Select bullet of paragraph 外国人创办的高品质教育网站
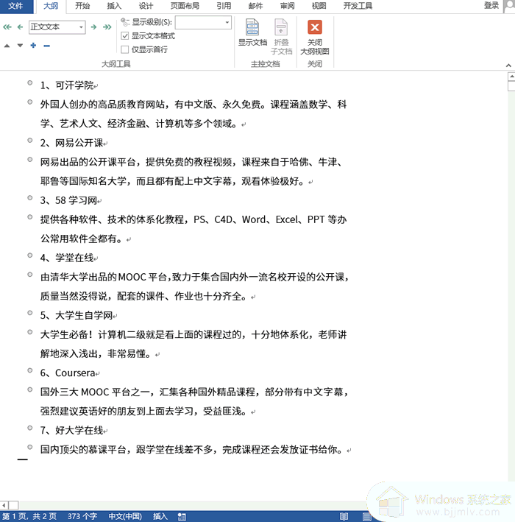This screenshot has height=522, width=515. (x=30, y=102)
